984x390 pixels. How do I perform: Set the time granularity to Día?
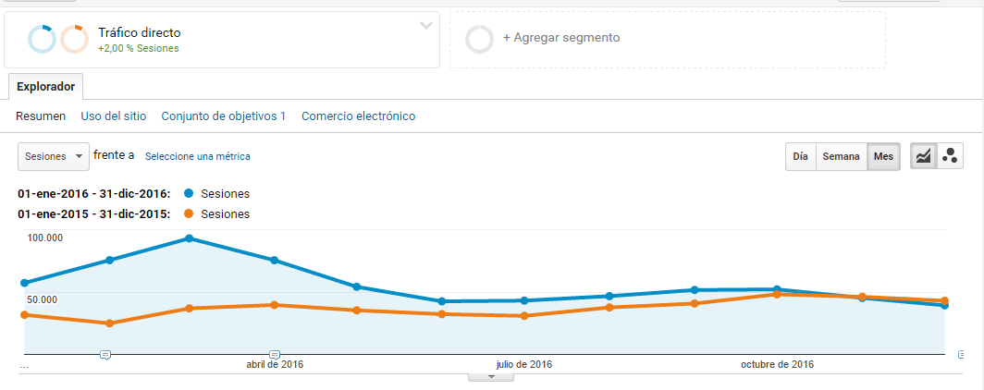coord(800,157)
